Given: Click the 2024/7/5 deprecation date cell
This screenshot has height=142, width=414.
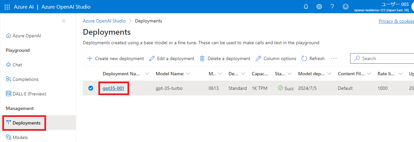Looking at the screenshot, I should [307, 88].
